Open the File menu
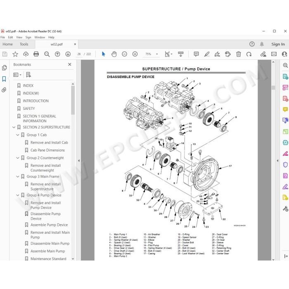Viewport: 289px width, 289px height. pyautogui.click(x=3, y=37)
